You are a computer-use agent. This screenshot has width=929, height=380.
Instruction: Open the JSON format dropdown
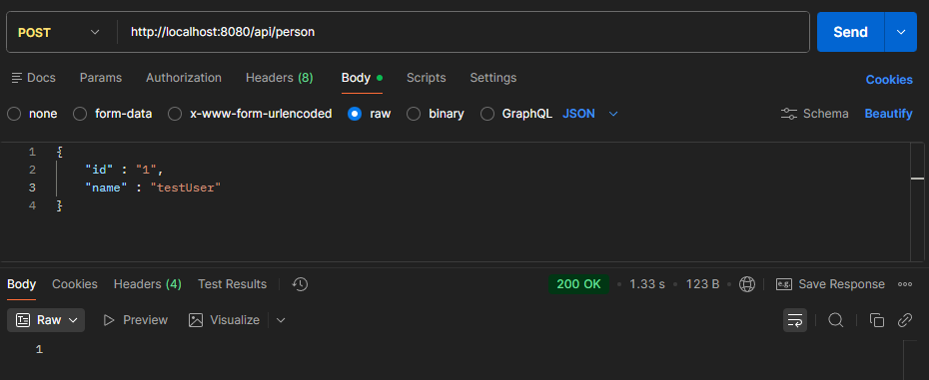click(590, 114)
